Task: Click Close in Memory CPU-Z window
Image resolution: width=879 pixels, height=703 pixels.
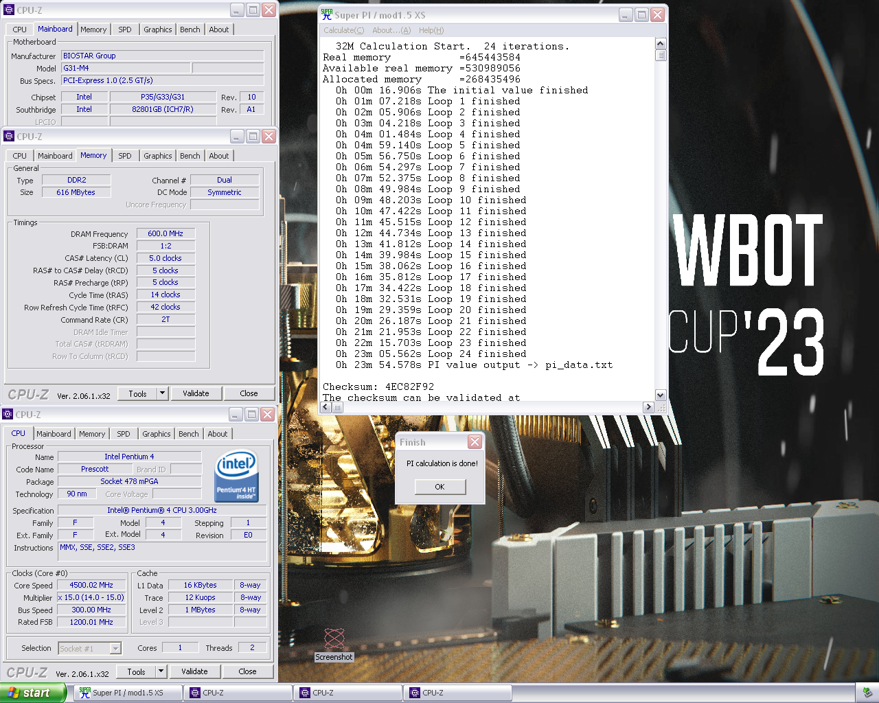Action: 249,393
